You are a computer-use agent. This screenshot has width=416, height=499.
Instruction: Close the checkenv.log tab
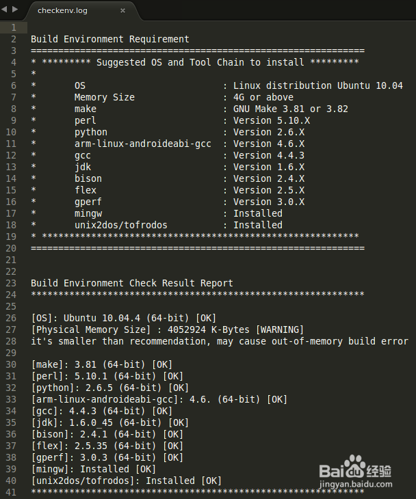pyautogui.click(x=122, y=11)
